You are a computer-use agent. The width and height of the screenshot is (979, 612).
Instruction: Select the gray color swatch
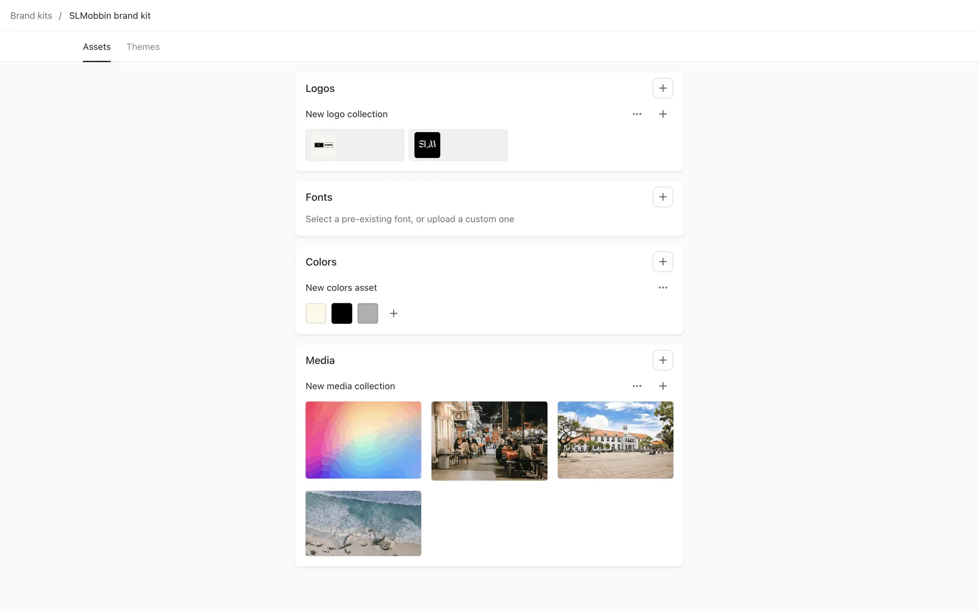368,314
